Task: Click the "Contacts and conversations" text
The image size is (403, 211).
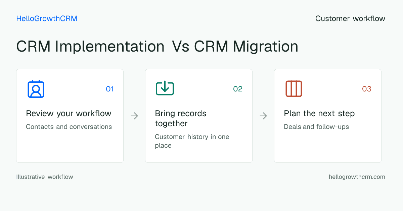Action: click(x=69, y=127)
